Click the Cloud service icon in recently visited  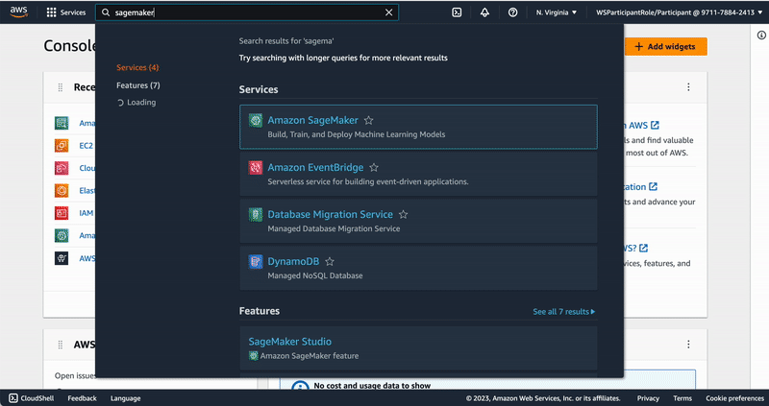point(62,168)
